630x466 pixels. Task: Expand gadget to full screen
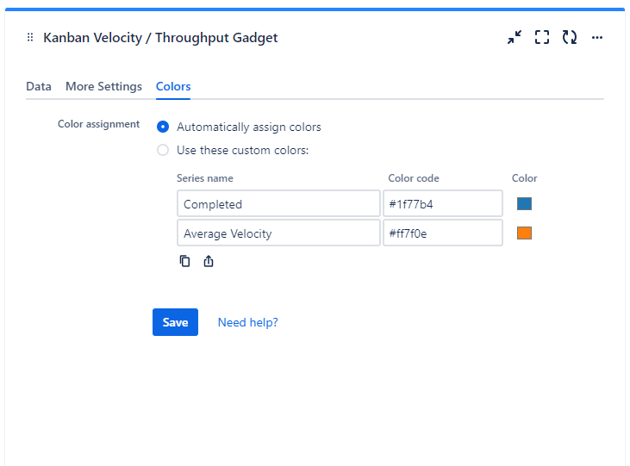tap(542, 37)
